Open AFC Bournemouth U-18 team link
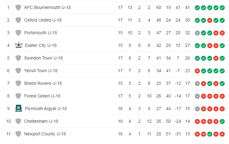229x144 pixels. [x=47, y=7]
